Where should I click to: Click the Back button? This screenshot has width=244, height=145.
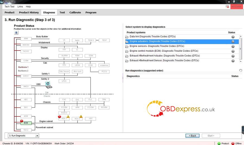point(192,136)
